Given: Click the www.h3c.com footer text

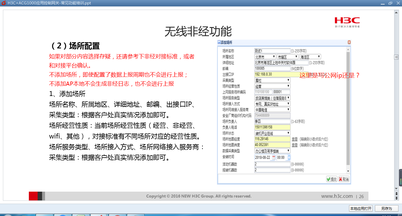Looking at the screenshot, I should point(337,196).
